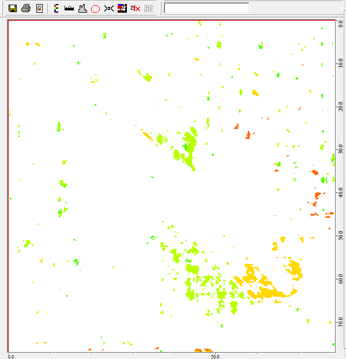Click the orange blob at bottom map edge
Viewport: 346px width, 359px height.
203,350
